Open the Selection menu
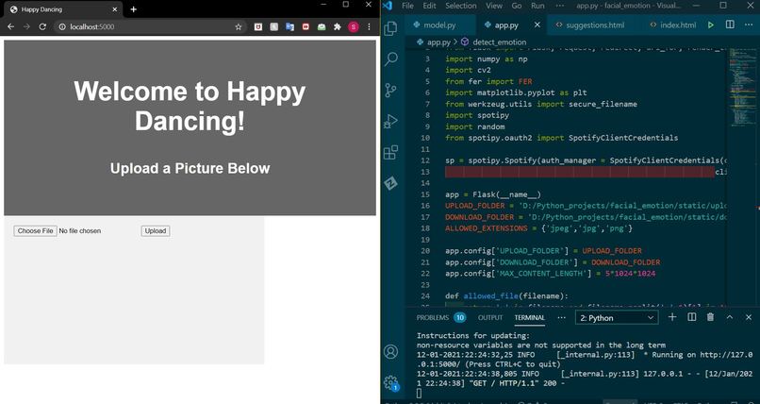Screen dimensions: 760x404 (461, 6)
